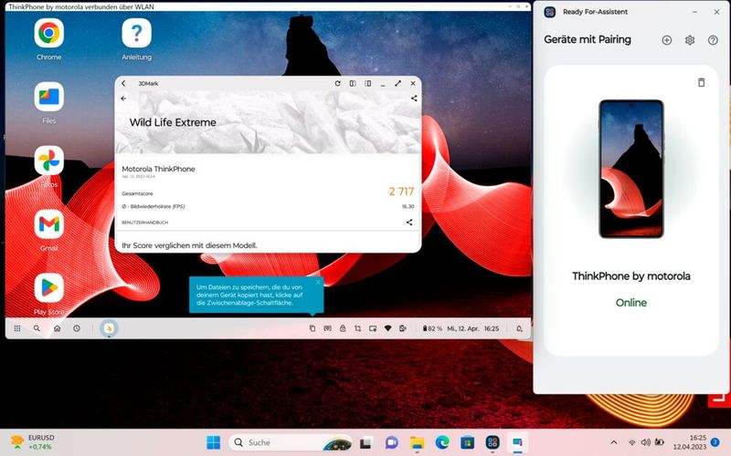Open Chrome from the phone desktop

point(49,34)
